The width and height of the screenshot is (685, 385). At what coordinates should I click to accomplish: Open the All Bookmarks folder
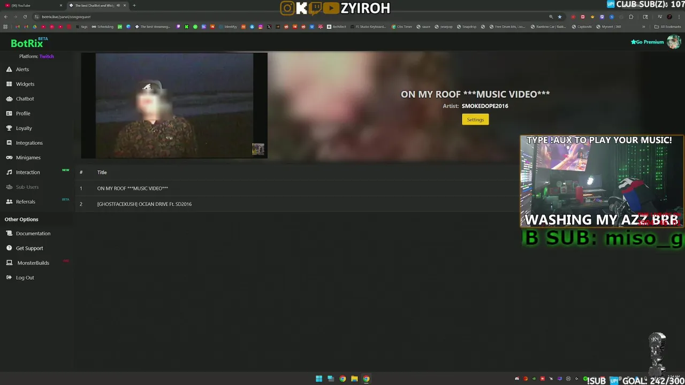tap(668, 27)
